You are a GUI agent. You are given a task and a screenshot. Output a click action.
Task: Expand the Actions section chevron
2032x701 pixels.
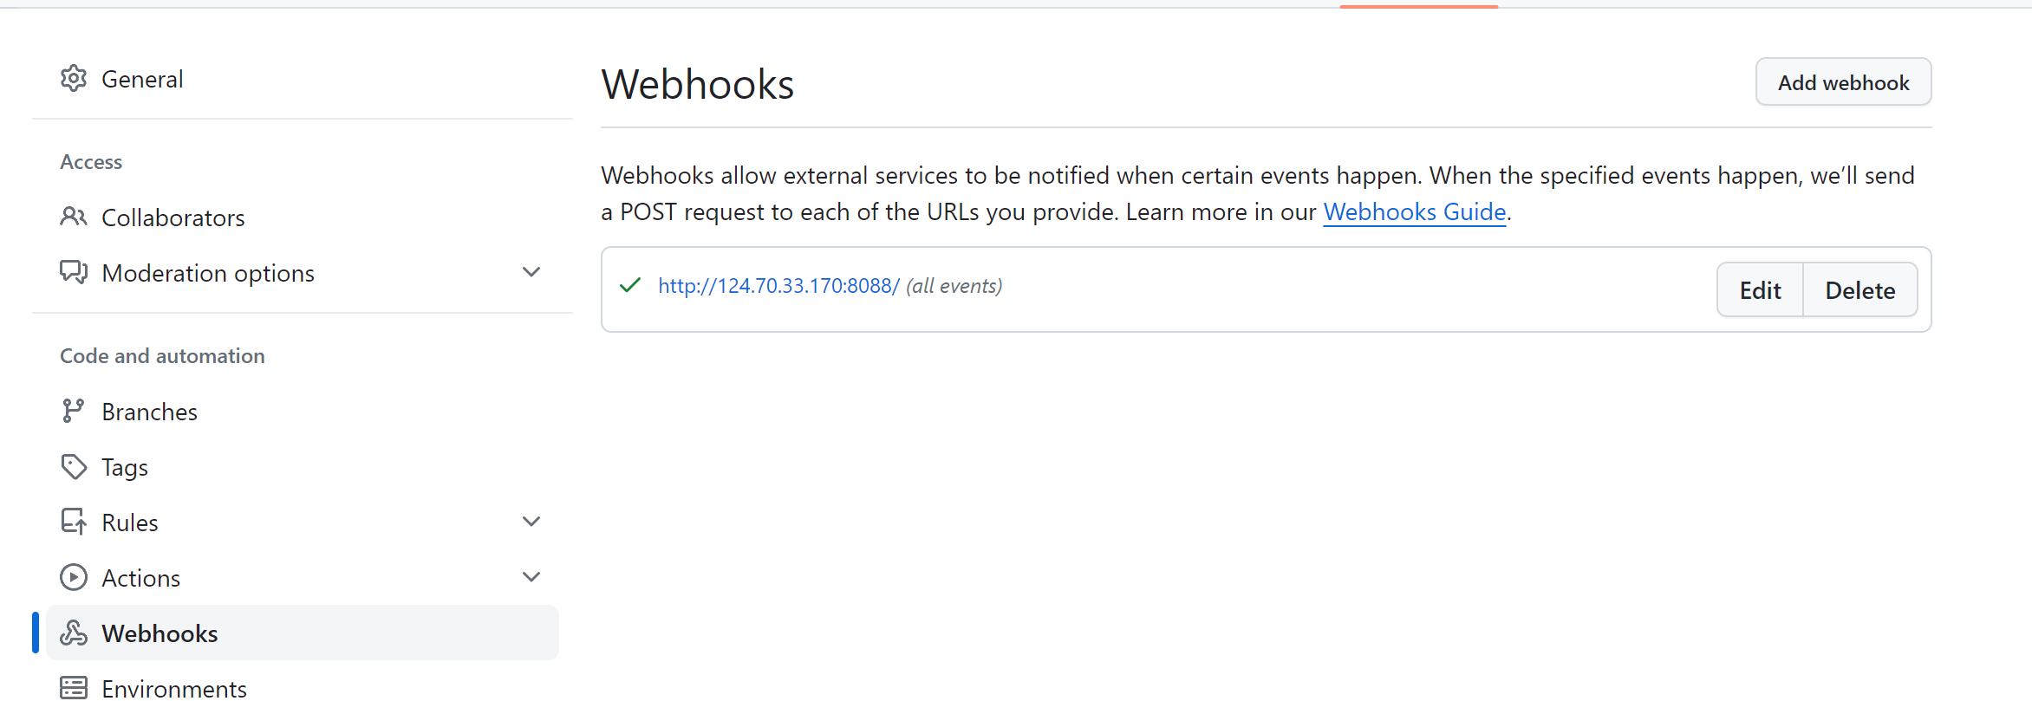[x=531, y=577]
